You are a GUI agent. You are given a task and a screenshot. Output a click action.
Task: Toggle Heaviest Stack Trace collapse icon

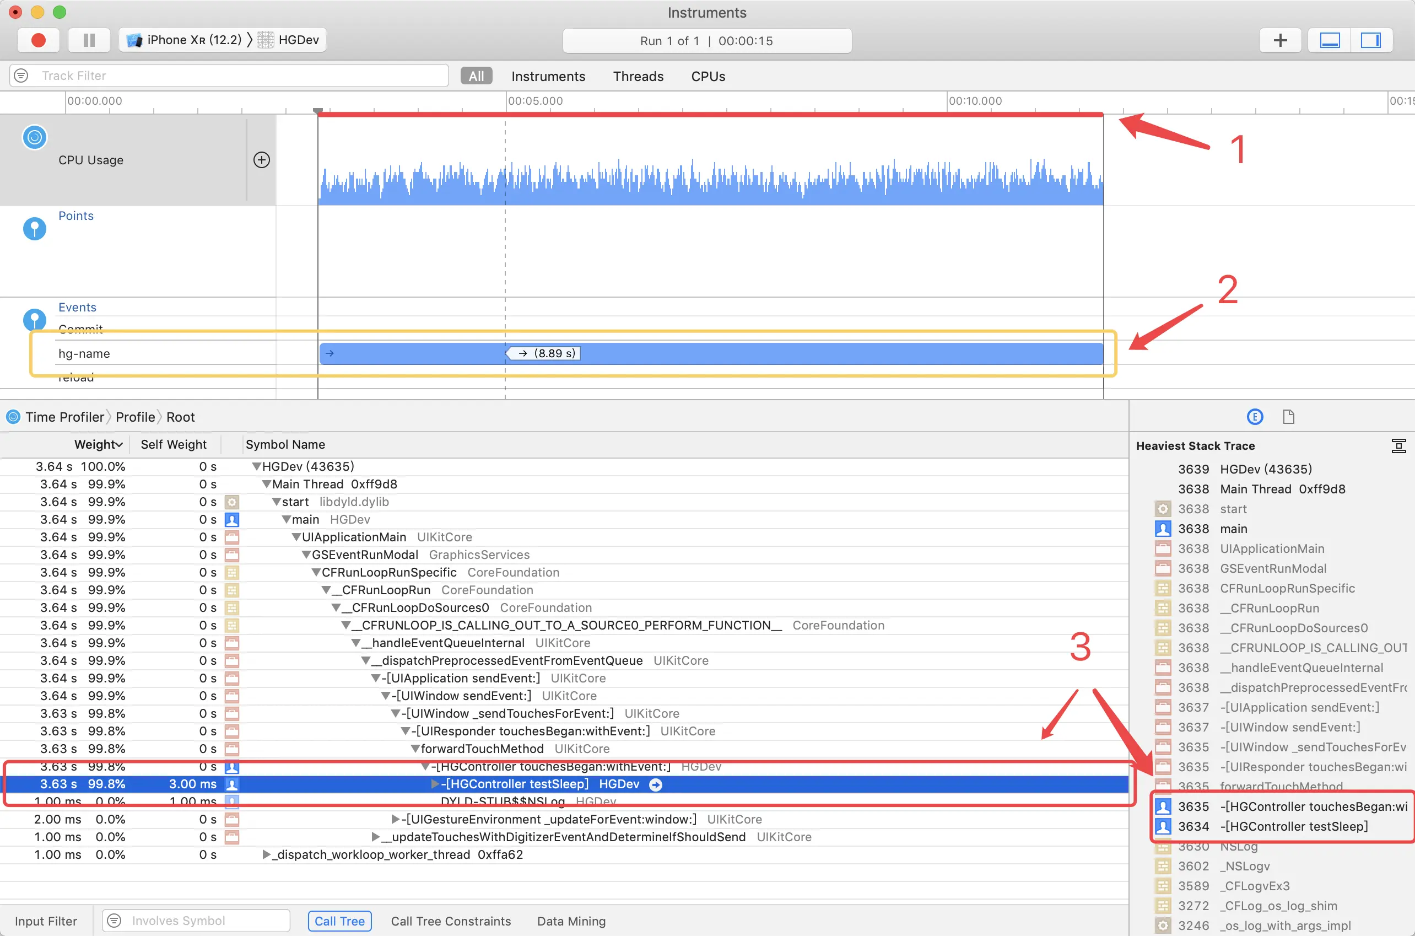1398,446
